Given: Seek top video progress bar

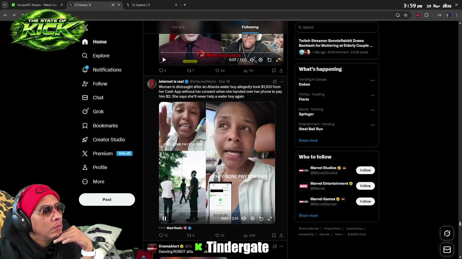Looking at the screenshot, I should pos(221,53).
